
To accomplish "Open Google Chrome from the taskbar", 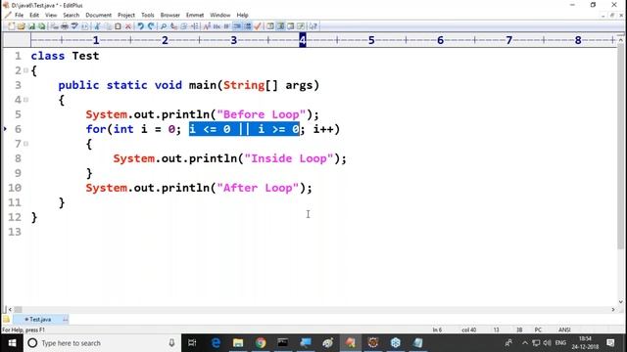I will point(261,343).
